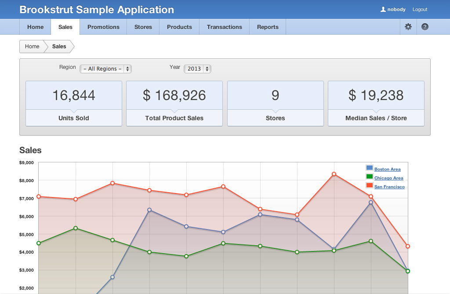
Task: Click the blue Boston Area color swatch
Action: (370, 168)
